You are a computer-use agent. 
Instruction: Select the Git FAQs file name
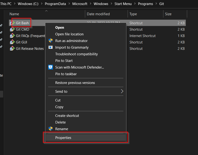[x=31, y=36]
